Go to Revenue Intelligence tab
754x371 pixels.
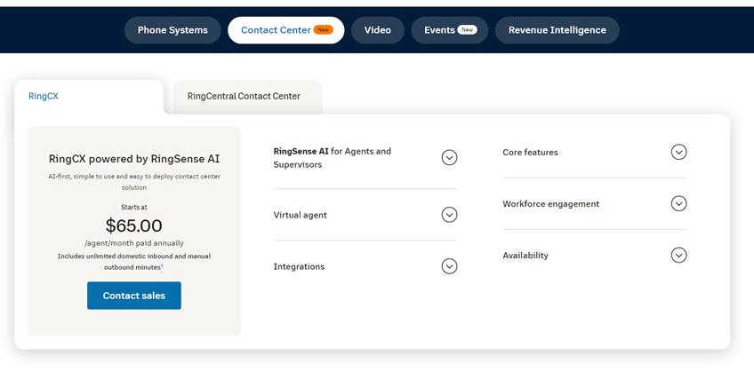tap(557, 30)
